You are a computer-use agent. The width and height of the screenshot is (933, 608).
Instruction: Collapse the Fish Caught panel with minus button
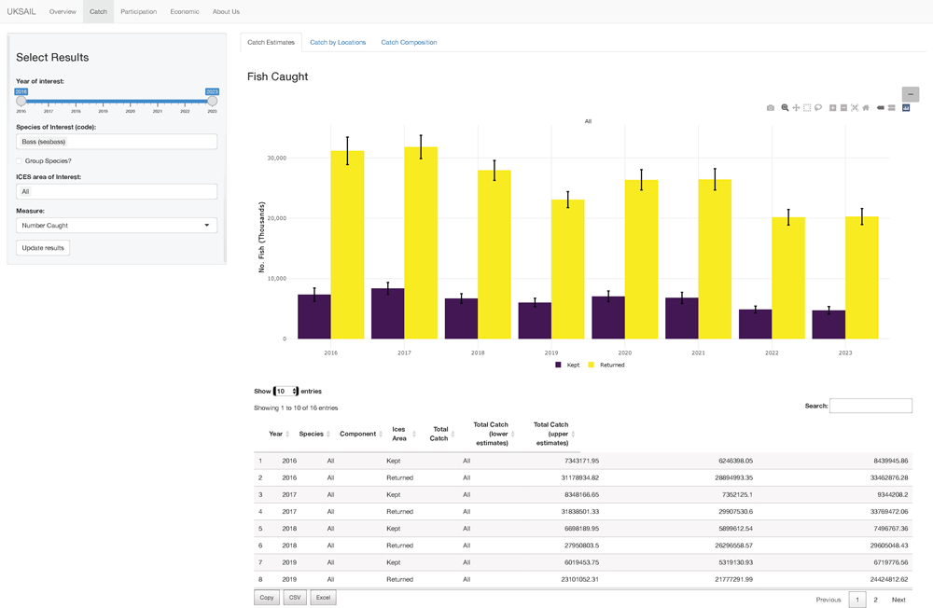coord(911,94)
